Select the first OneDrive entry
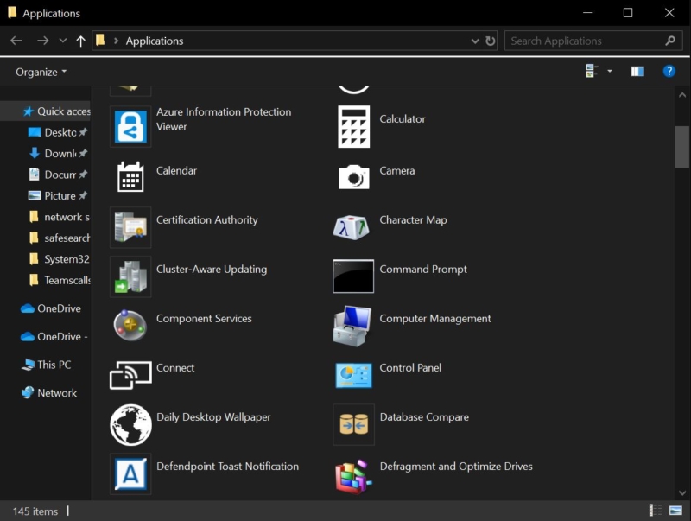Image resolution: width=691 pixels, height=521 pixels. tap(51, 308)
